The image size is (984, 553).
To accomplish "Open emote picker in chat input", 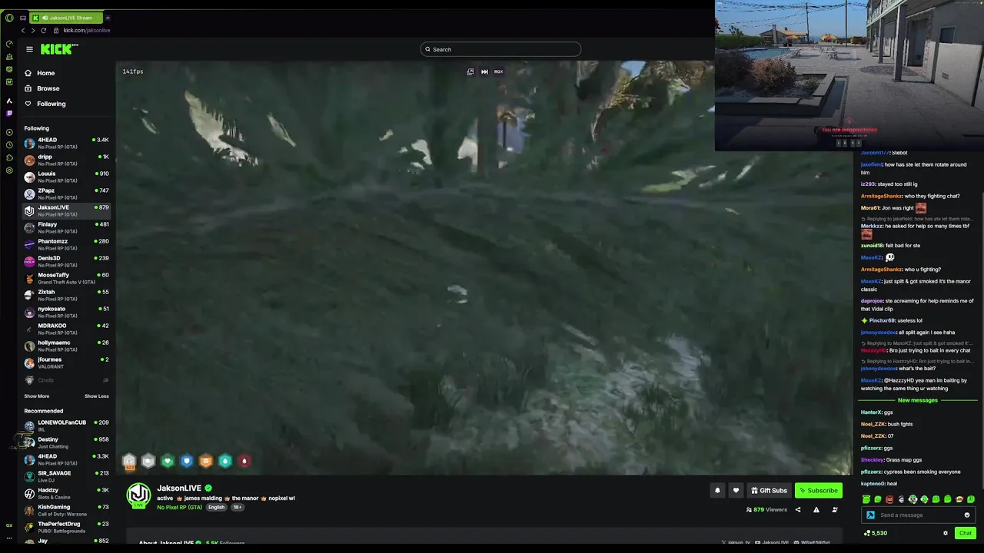I will click(967, 515).
